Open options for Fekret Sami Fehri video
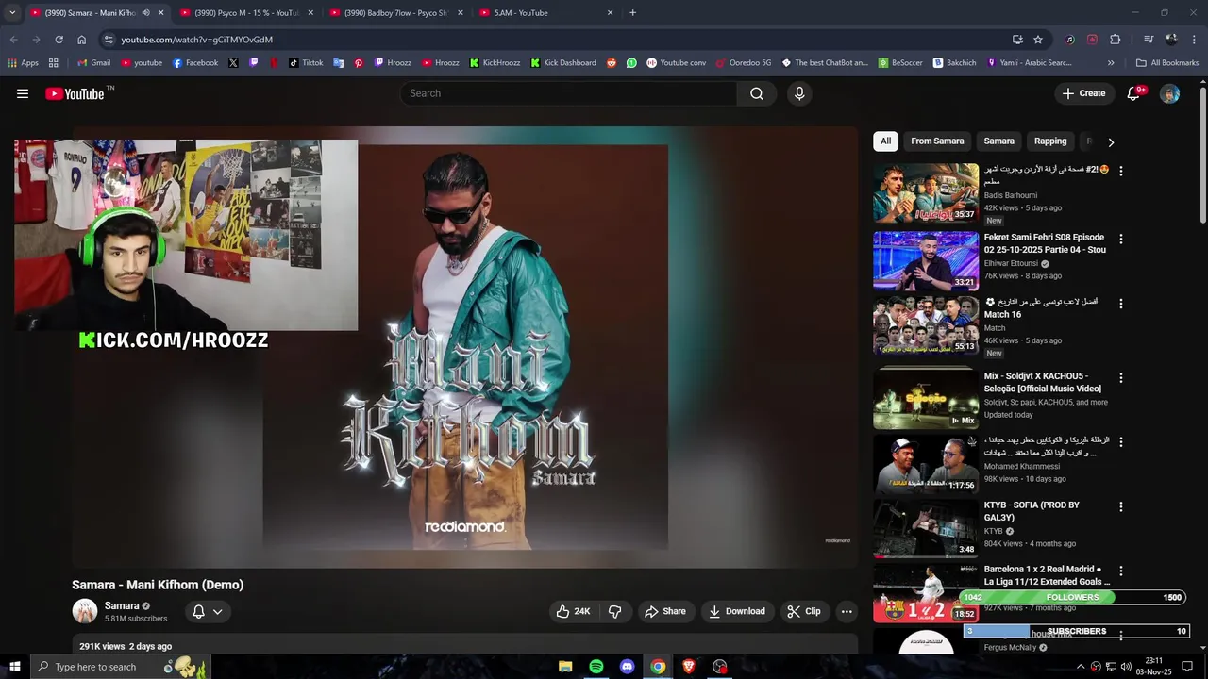 [x=1121, y=239]
